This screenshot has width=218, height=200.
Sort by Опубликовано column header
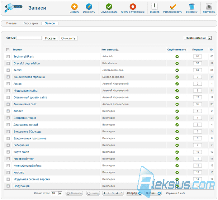coord(177,50)
